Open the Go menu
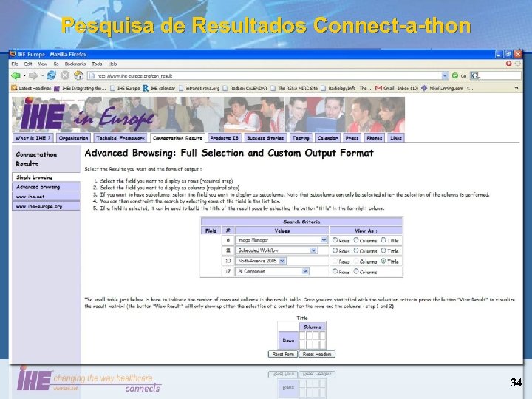Viewport: 532px width, 399px height. tap(56, 64)
